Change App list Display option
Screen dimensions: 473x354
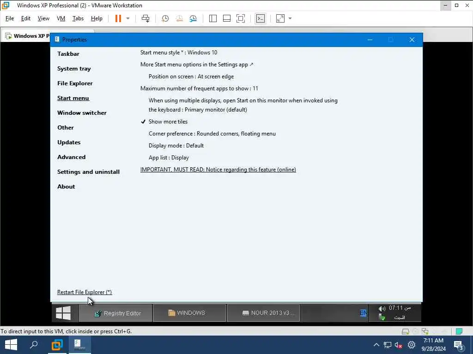[169, 158]
